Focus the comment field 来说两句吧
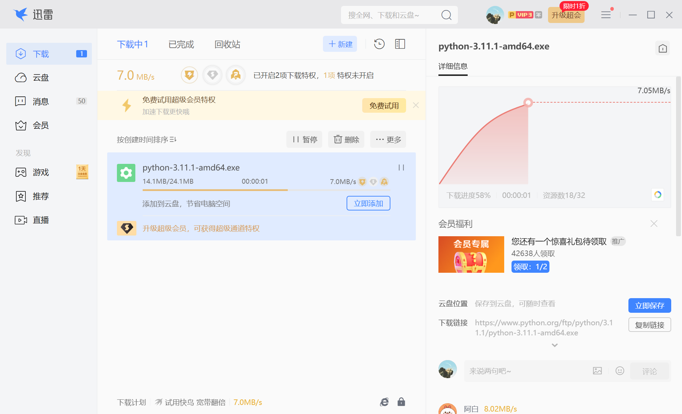Screen dimensions: 682x414 click(528, 371)
